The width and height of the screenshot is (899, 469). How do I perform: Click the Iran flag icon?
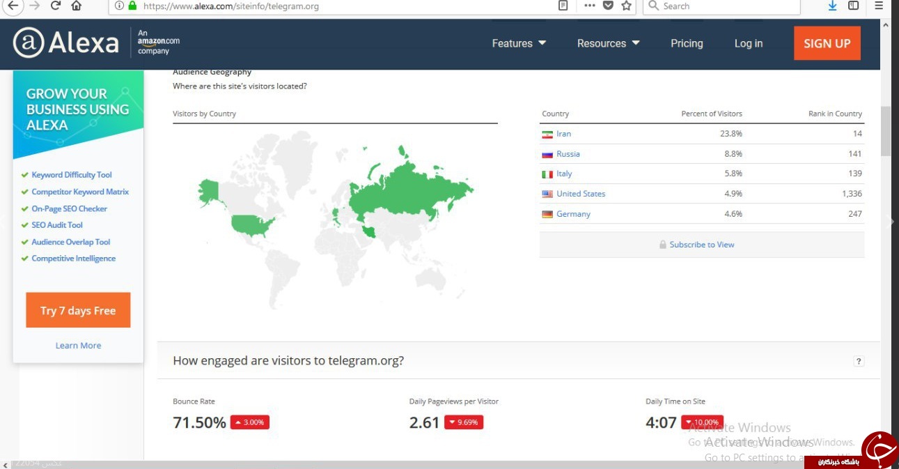[x=547, y=134]
